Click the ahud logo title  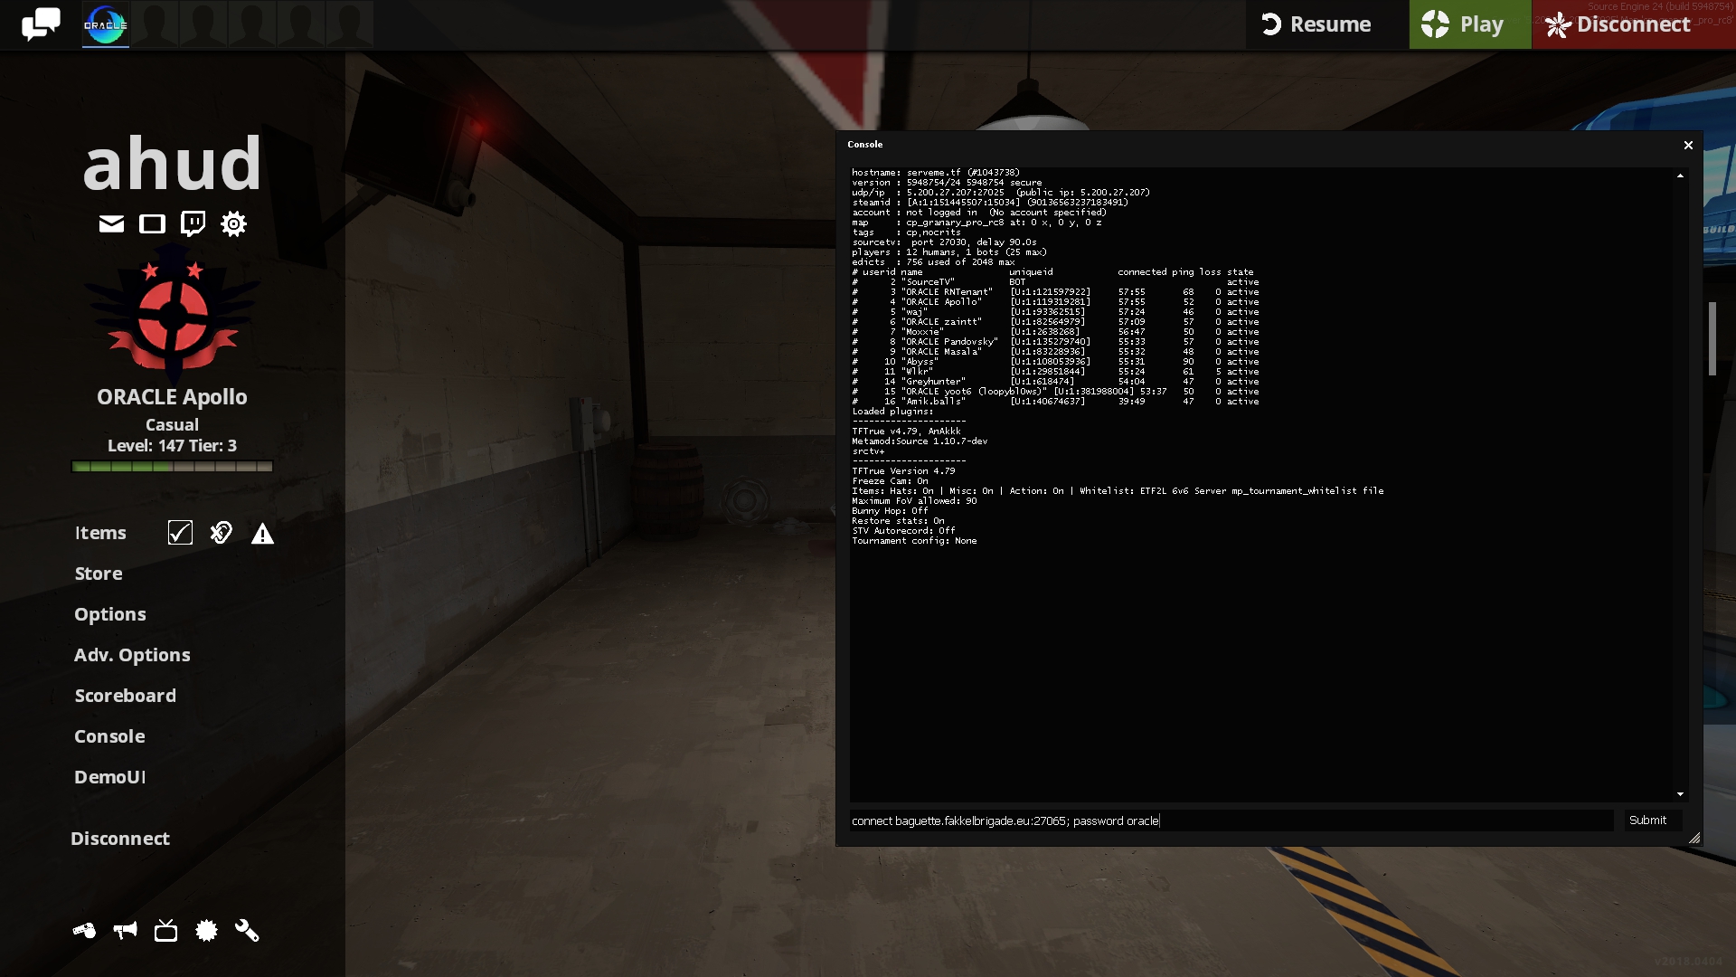(172, 164)
